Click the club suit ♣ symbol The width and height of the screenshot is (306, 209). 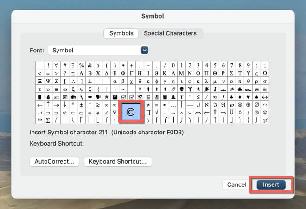click(x=231, y=96)
